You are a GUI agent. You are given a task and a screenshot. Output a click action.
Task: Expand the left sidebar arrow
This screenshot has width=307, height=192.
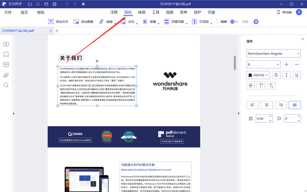click(14, 113)
